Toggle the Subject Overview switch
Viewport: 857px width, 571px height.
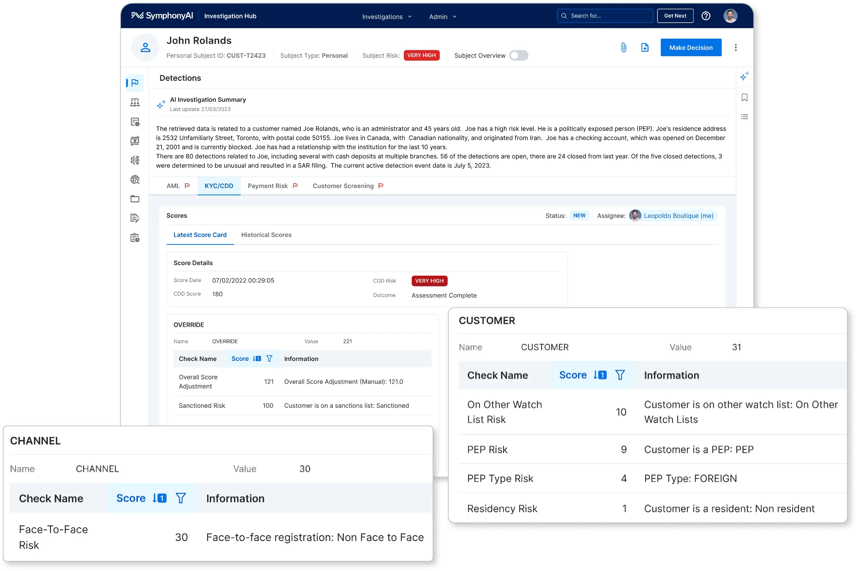click(x=518, y=55)
